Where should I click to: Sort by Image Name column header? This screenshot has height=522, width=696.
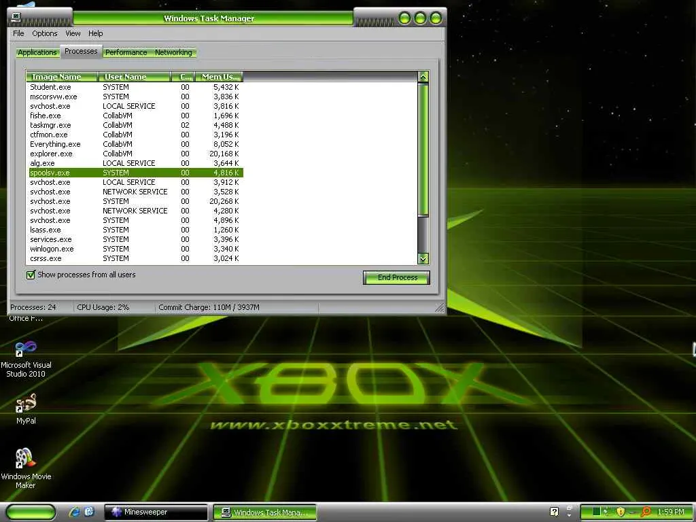(62, 77)
